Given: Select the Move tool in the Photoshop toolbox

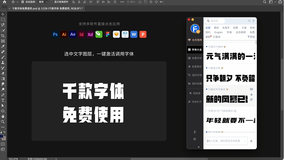Looking at the screenshot, I should pyautogui.click(x=3, y=14).
